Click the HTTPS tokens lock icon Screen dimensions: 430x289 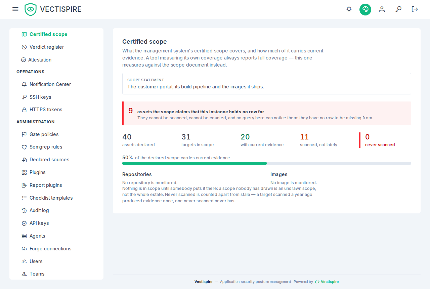tap(24, 110)
